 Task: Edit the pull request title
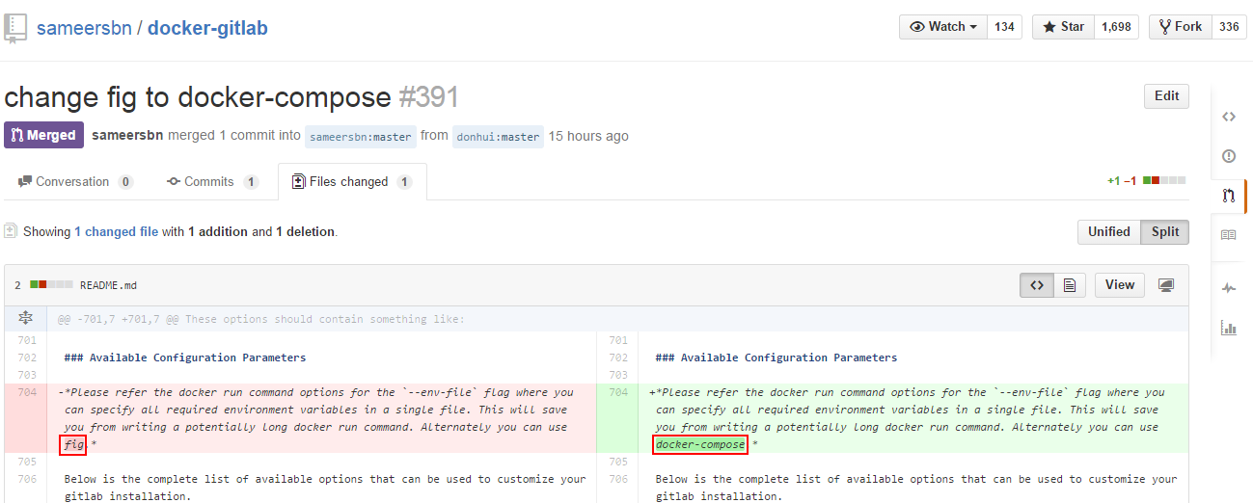click(1166, 96)
